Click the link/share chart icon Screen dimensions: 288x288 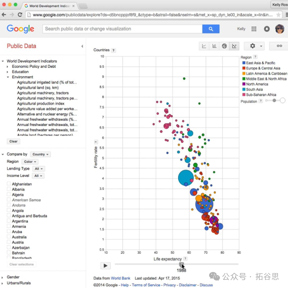point(279,46)
